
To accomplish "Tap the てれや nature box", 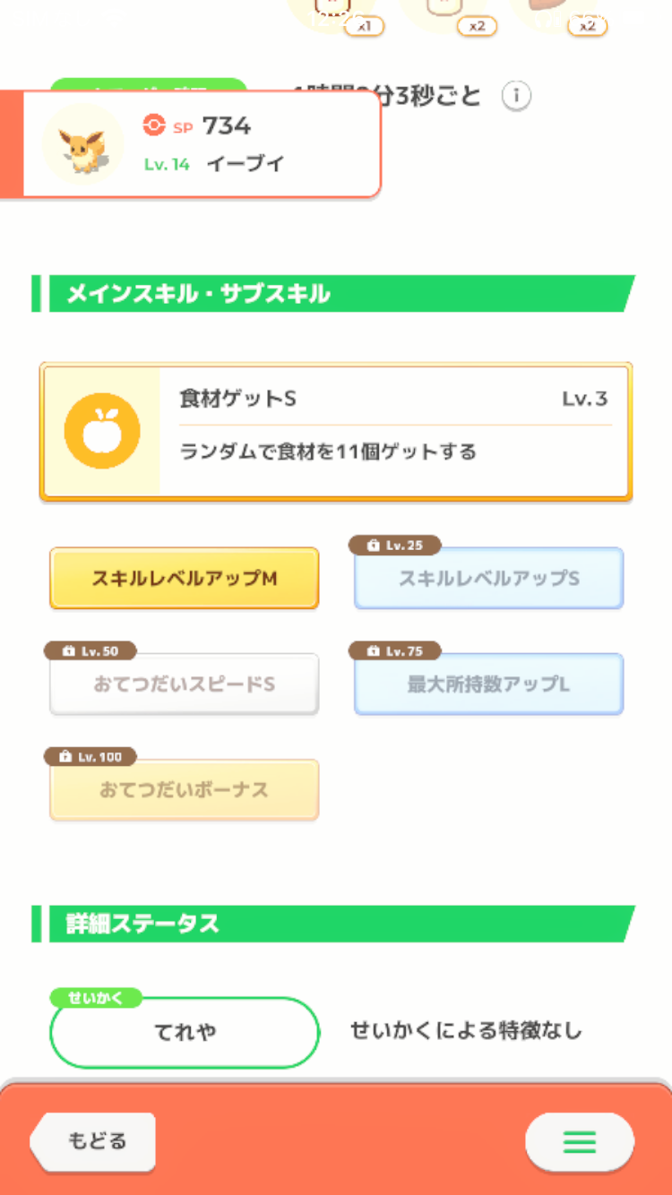I will pyautogui.click(x=185, y=1032).
